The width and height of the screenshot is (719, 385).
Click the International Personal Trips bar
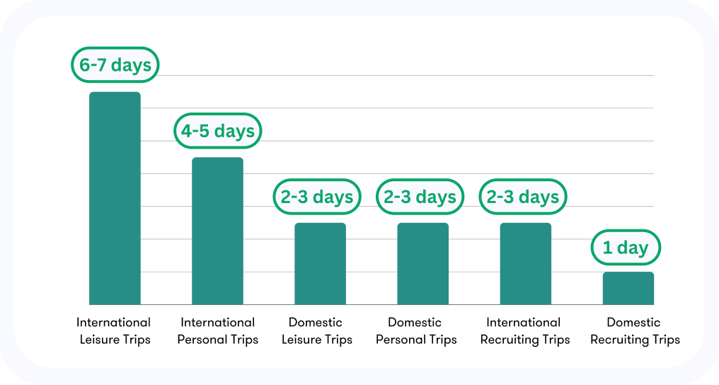tap(217, 231)
